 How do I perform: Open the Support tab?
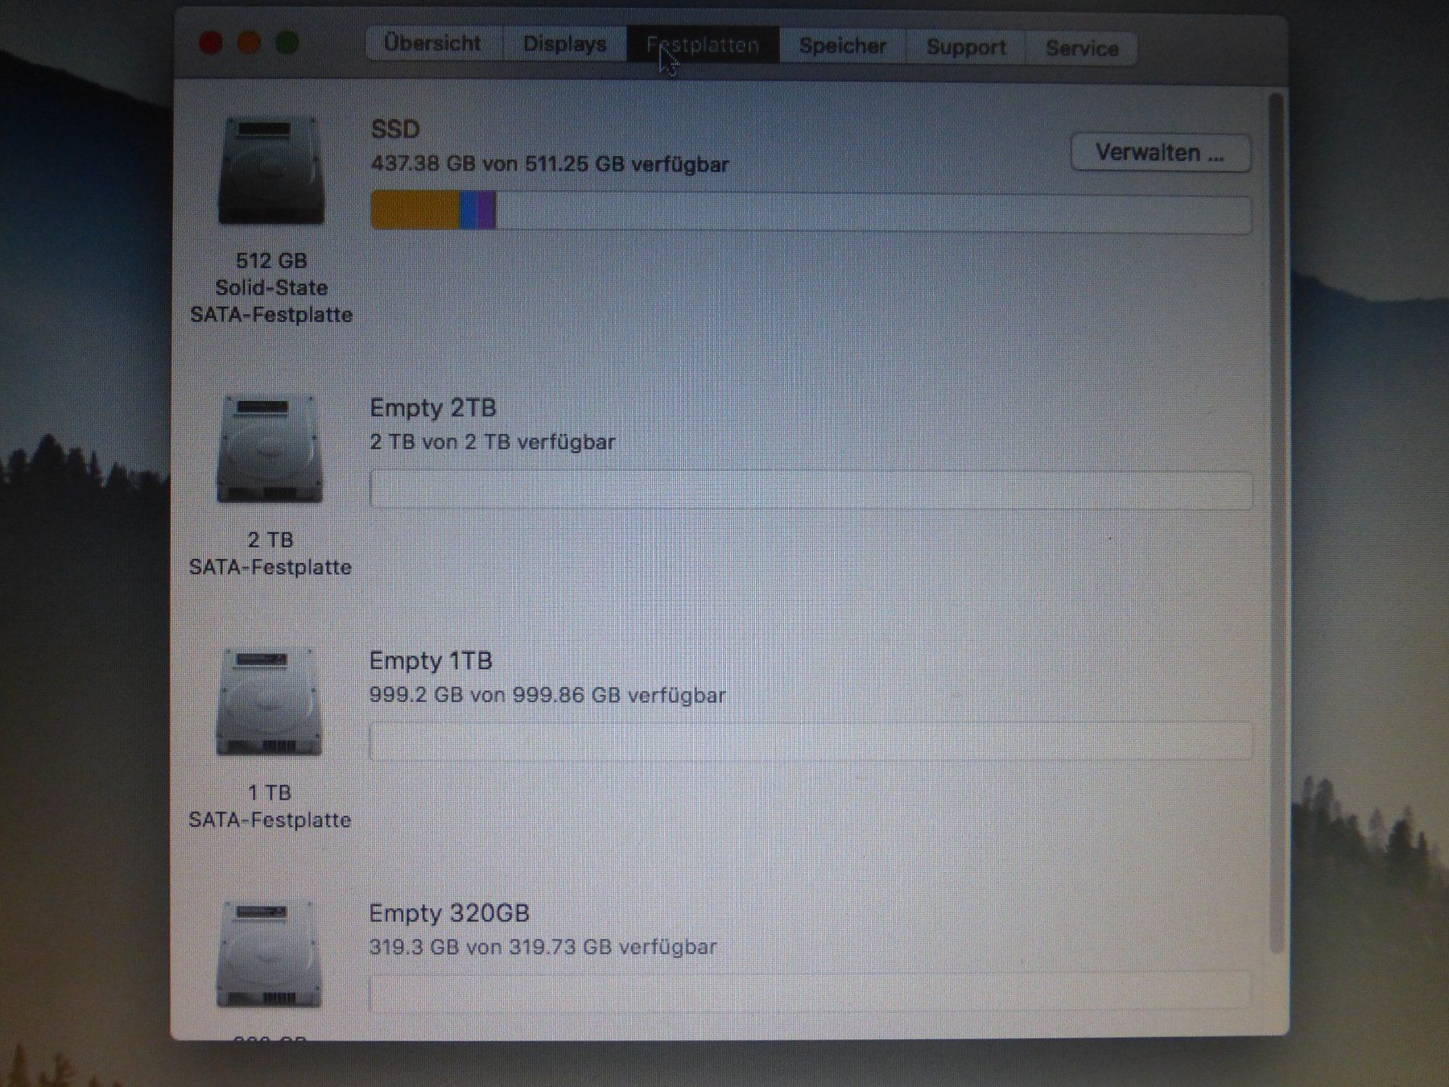(x=966, y=47)
